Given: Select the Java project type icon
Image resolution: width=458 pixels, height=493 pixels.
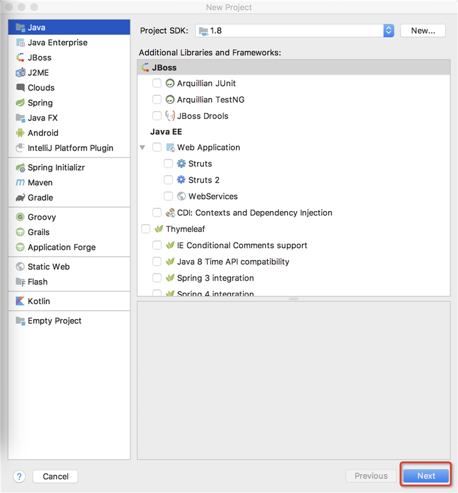Looking at the screenshot, I should (21, 28).
